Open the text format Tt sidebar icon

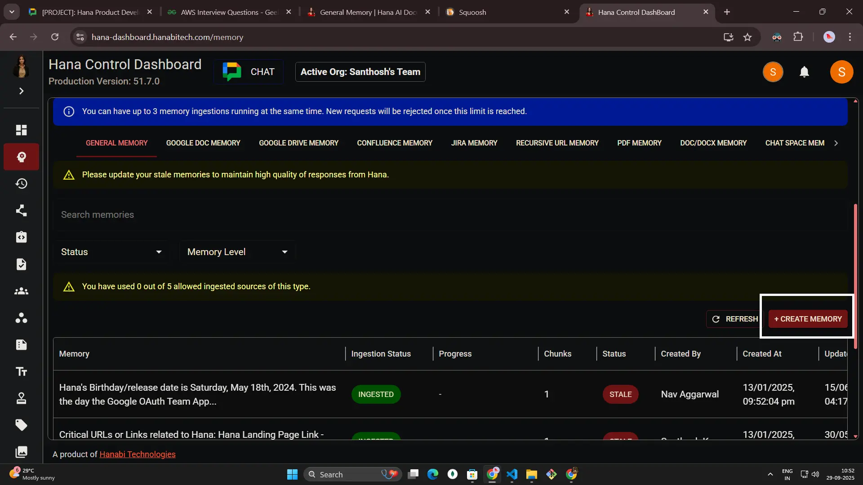21,371
